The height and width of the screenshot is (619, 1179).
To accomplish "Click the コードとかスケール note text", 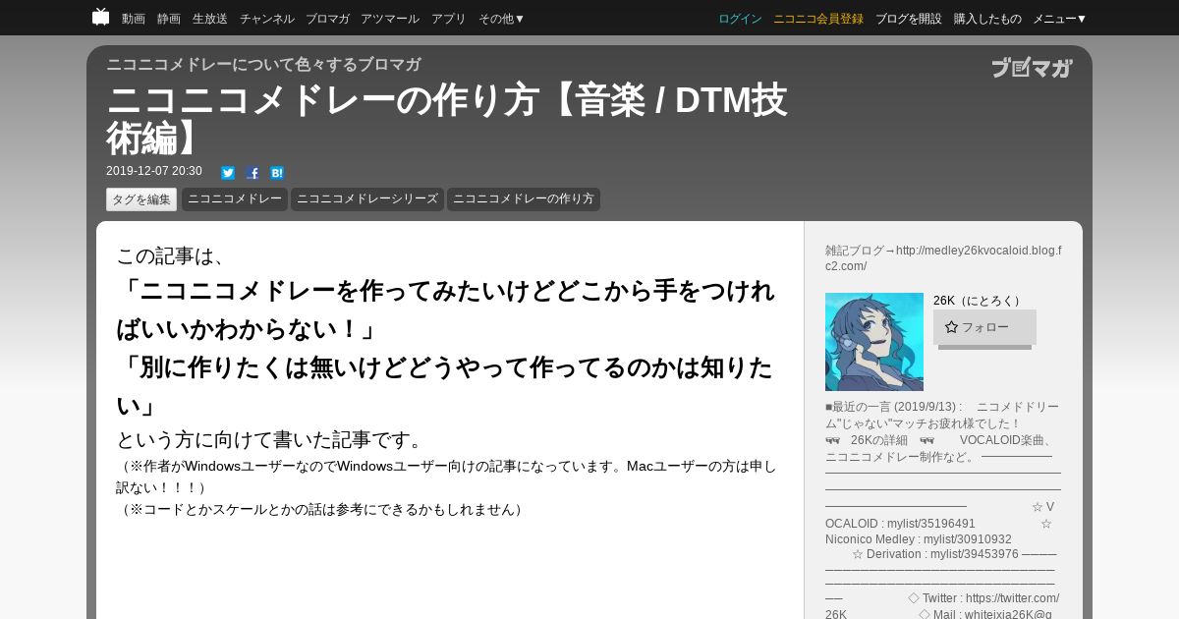I will pos(322,509).
